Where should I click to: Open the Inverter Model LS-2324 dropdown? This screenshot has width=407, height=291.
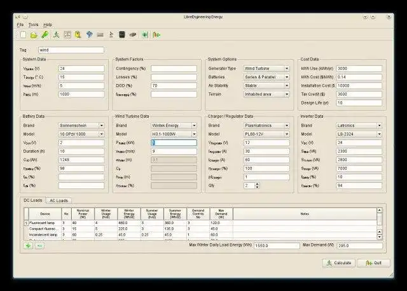[x=359, y=134]
